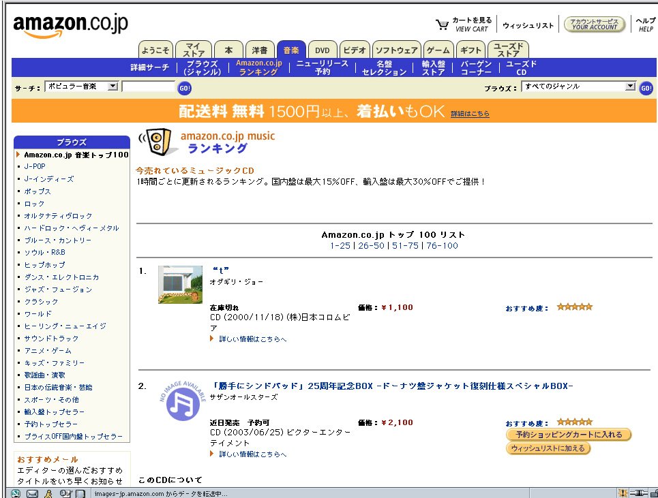This screenshot has width=658, height=498.
Task: Go to ranking page 26-50
Action: tap(371, 246)
